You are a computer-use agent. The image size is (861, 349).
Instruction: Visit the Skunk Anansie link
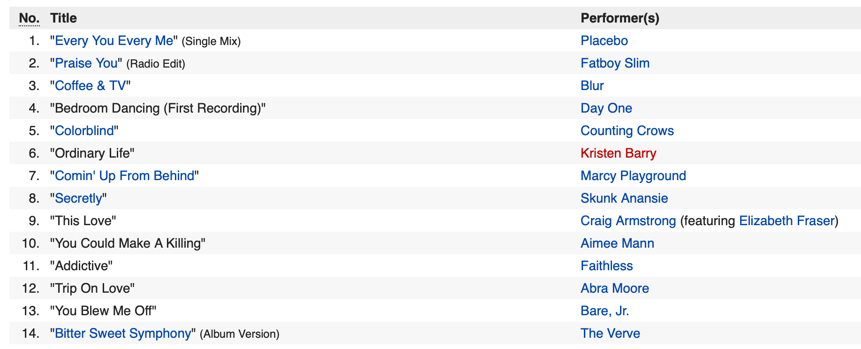click(624, 198)
